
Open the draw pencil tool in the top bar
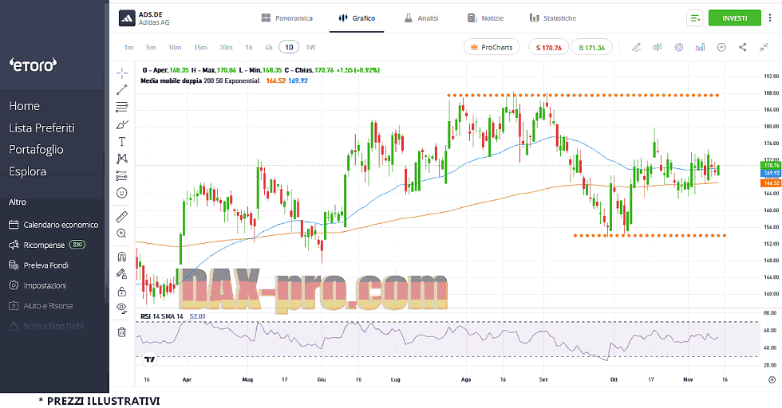[637, 47]
